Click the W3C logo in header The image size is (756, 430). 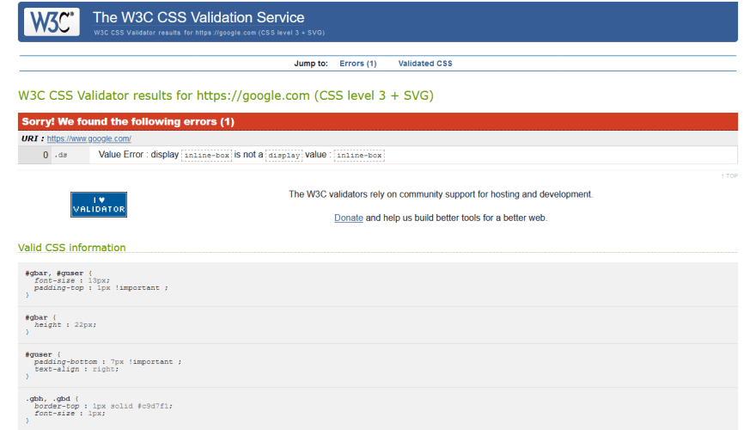click(x=52, y=21)
